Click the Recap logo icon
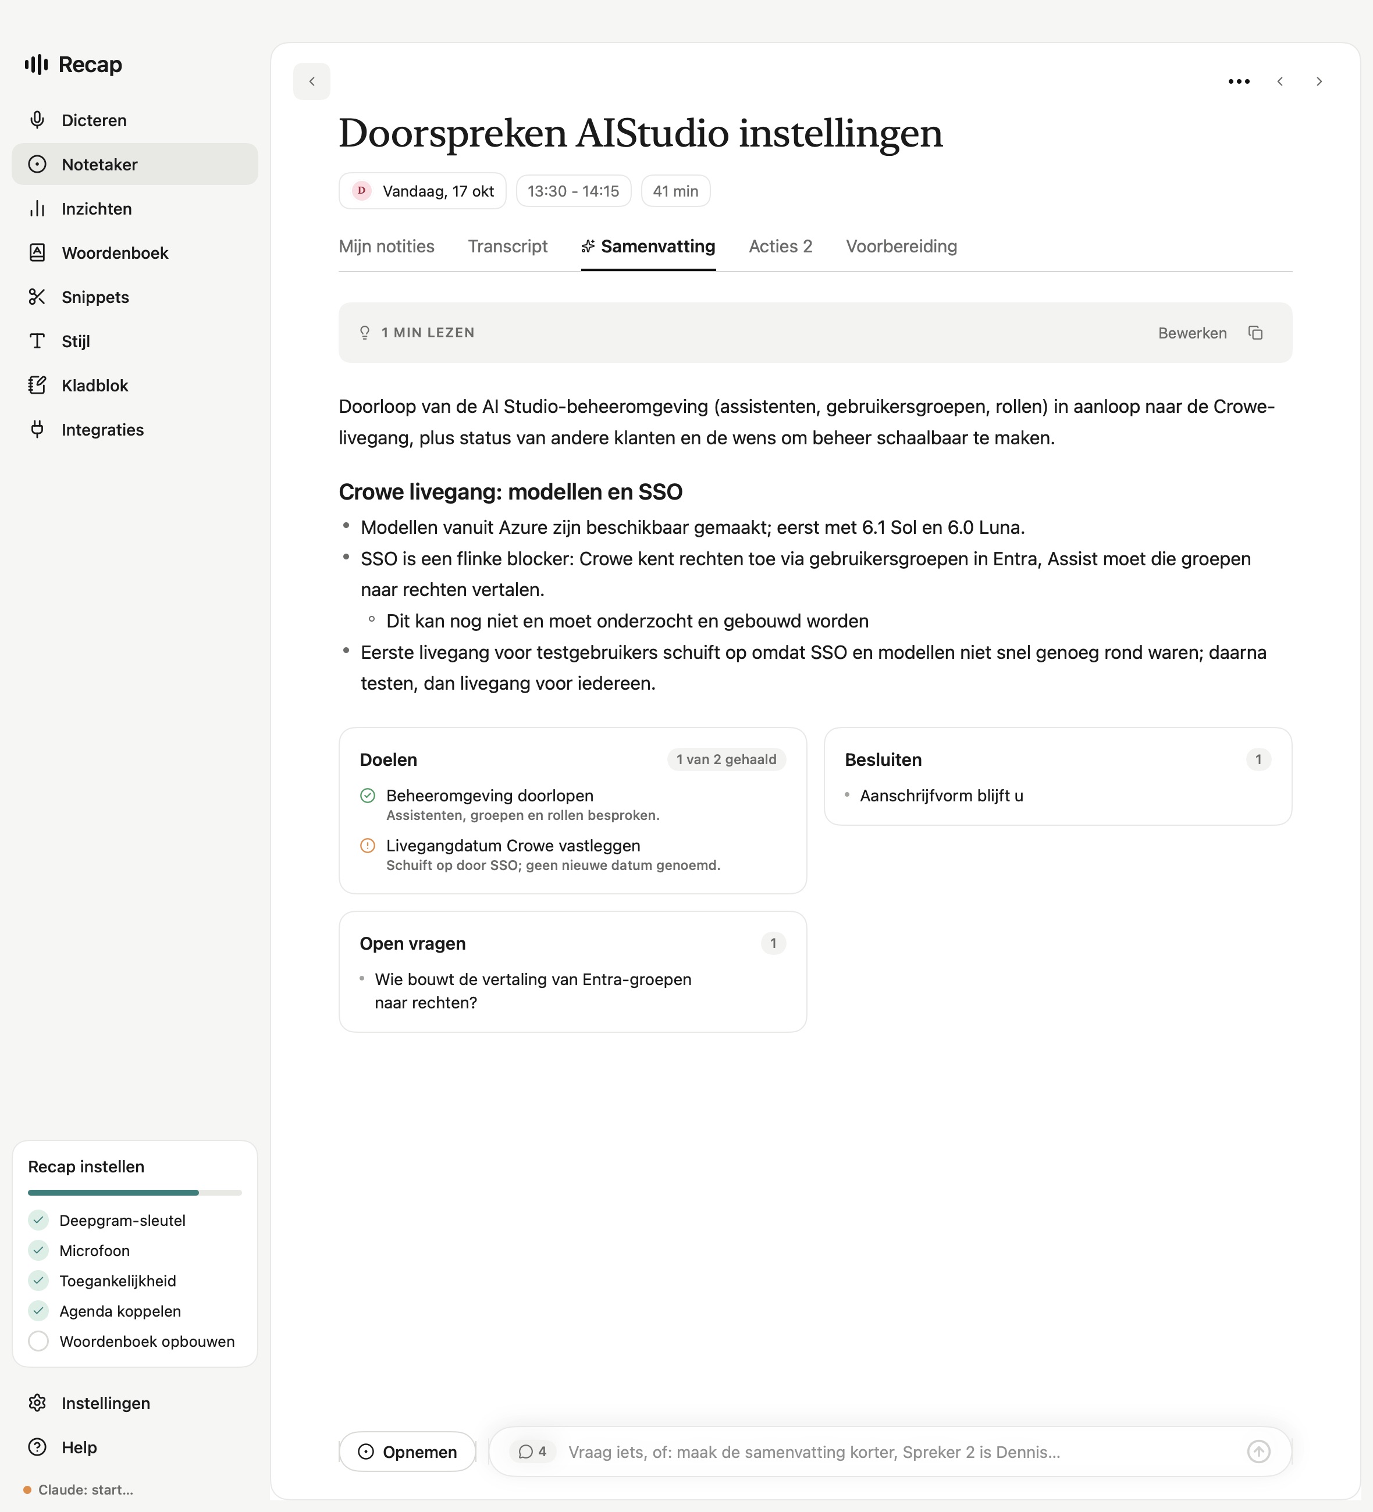Viewport: 1373px width, 1512px height. [36, 65]
